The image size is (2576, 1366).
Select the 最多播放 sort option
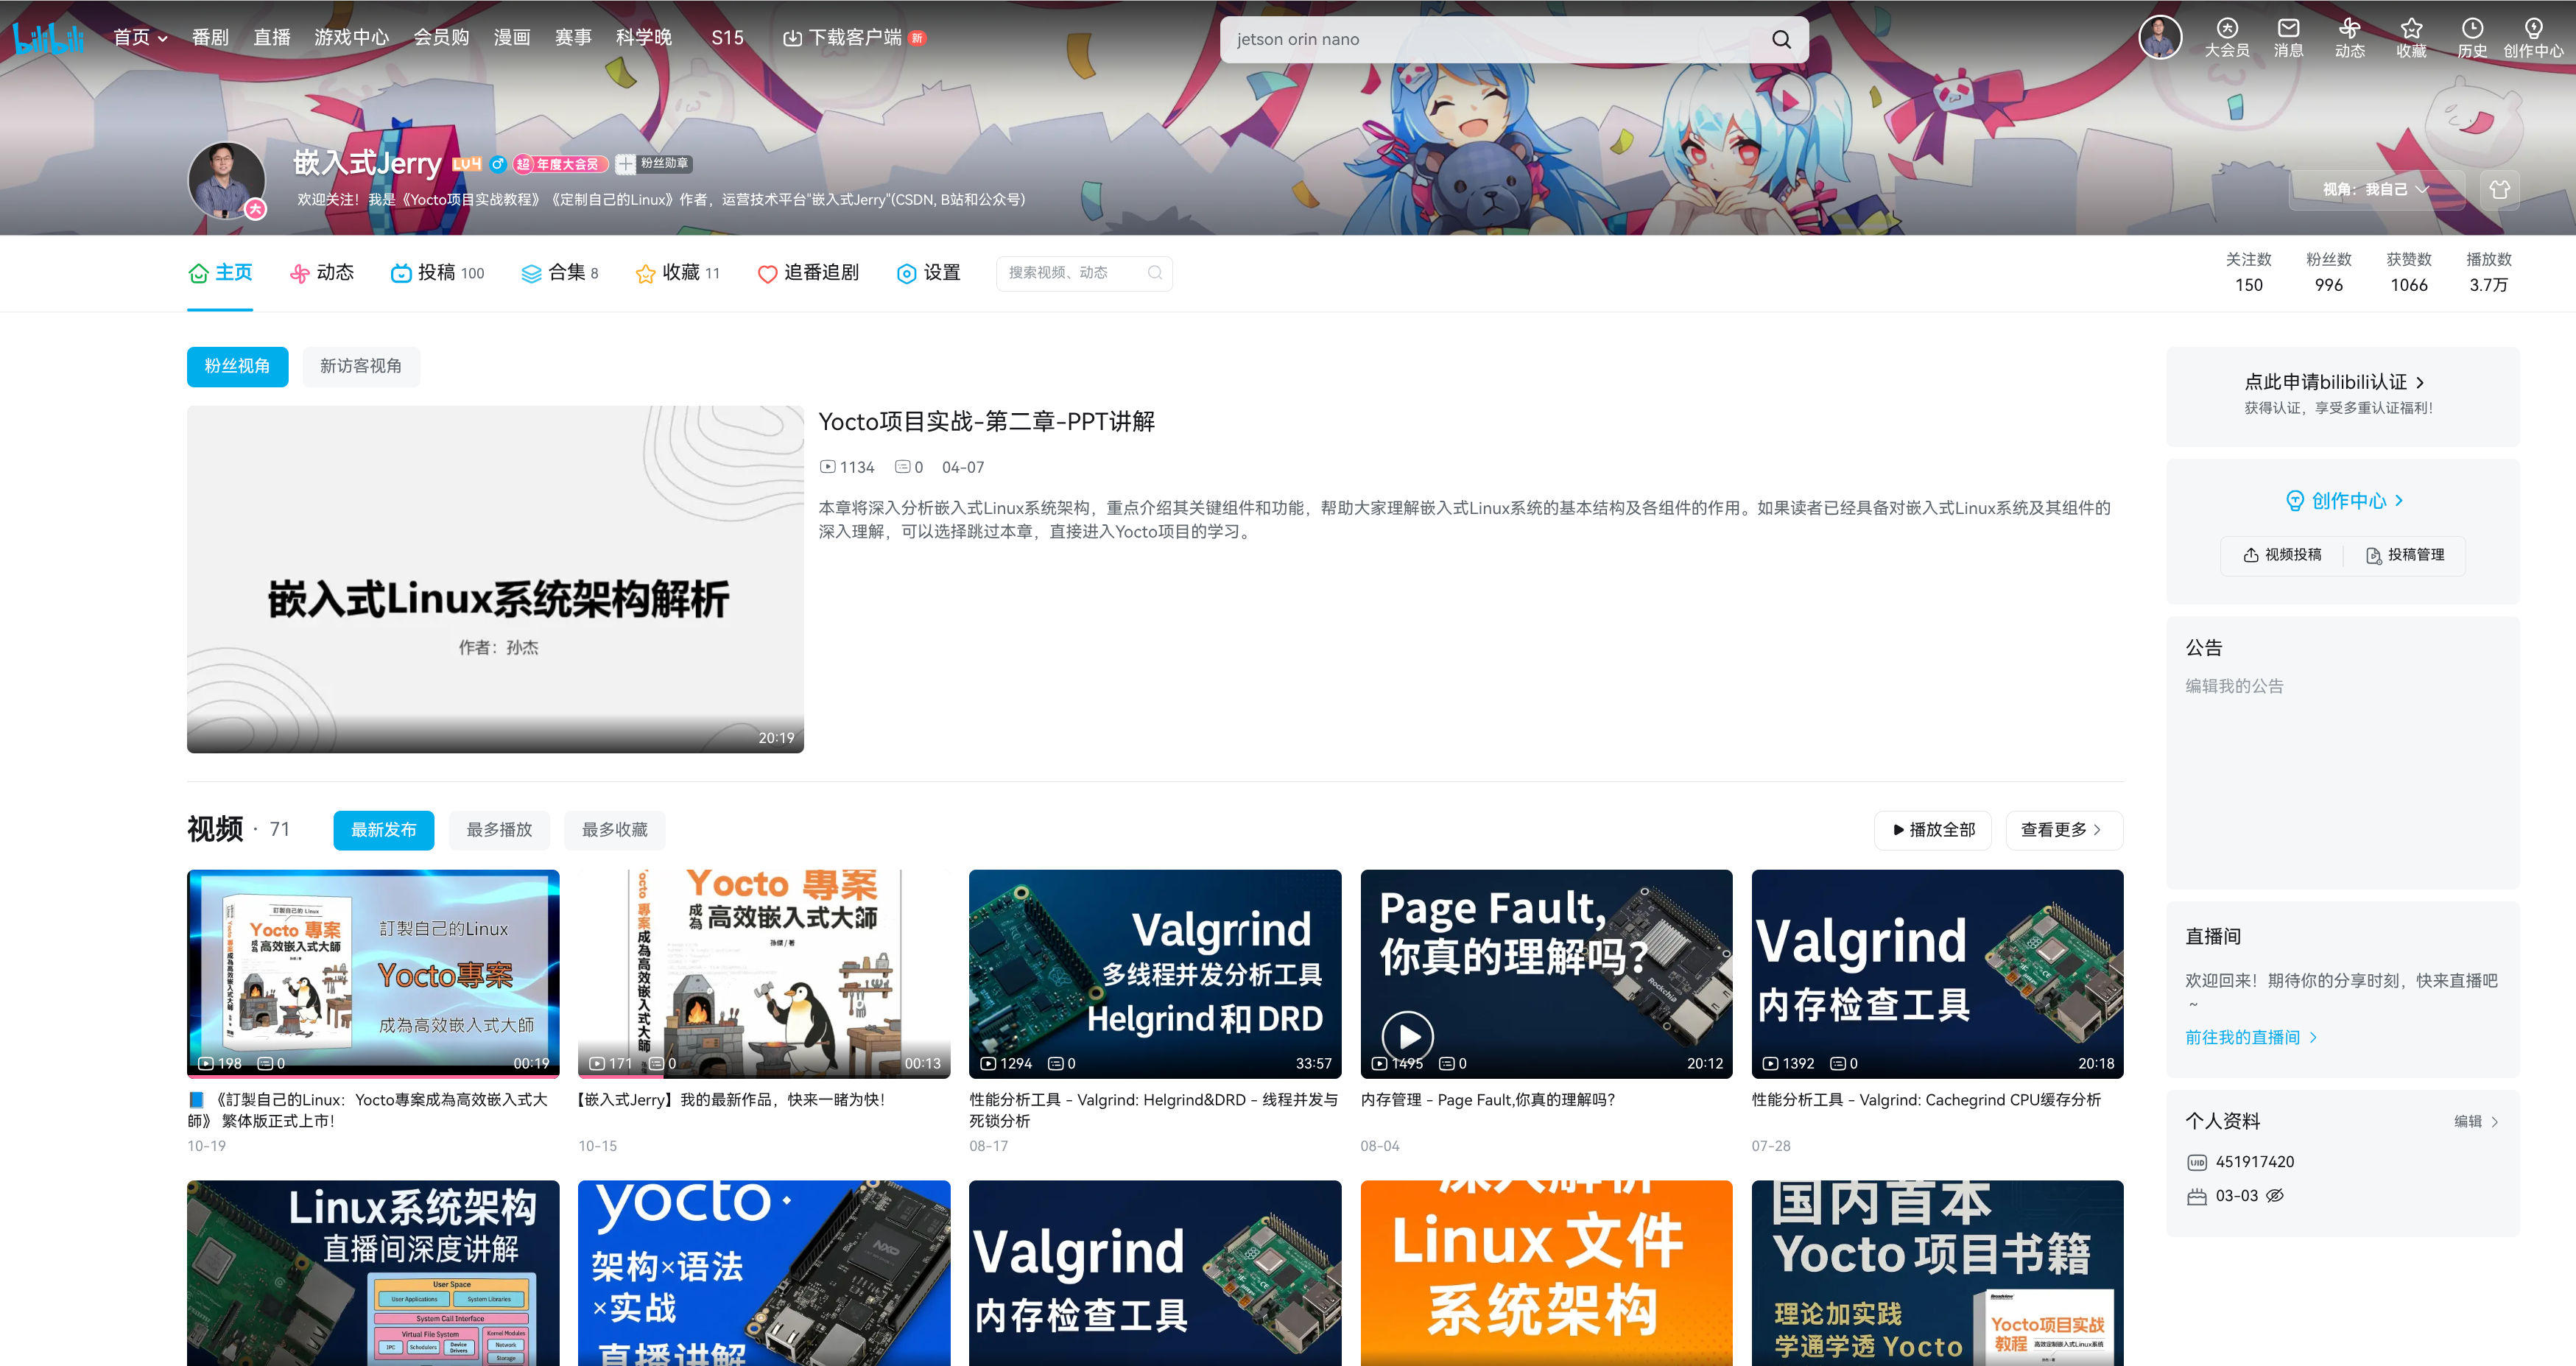tap(499, 829)
